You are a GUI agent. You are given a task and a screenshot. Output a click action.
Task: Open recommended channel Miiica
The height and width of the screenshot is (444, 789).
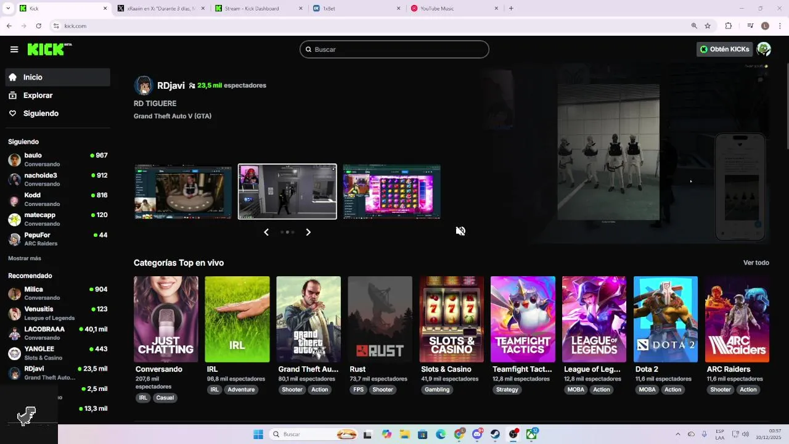[x=58, y=294]
